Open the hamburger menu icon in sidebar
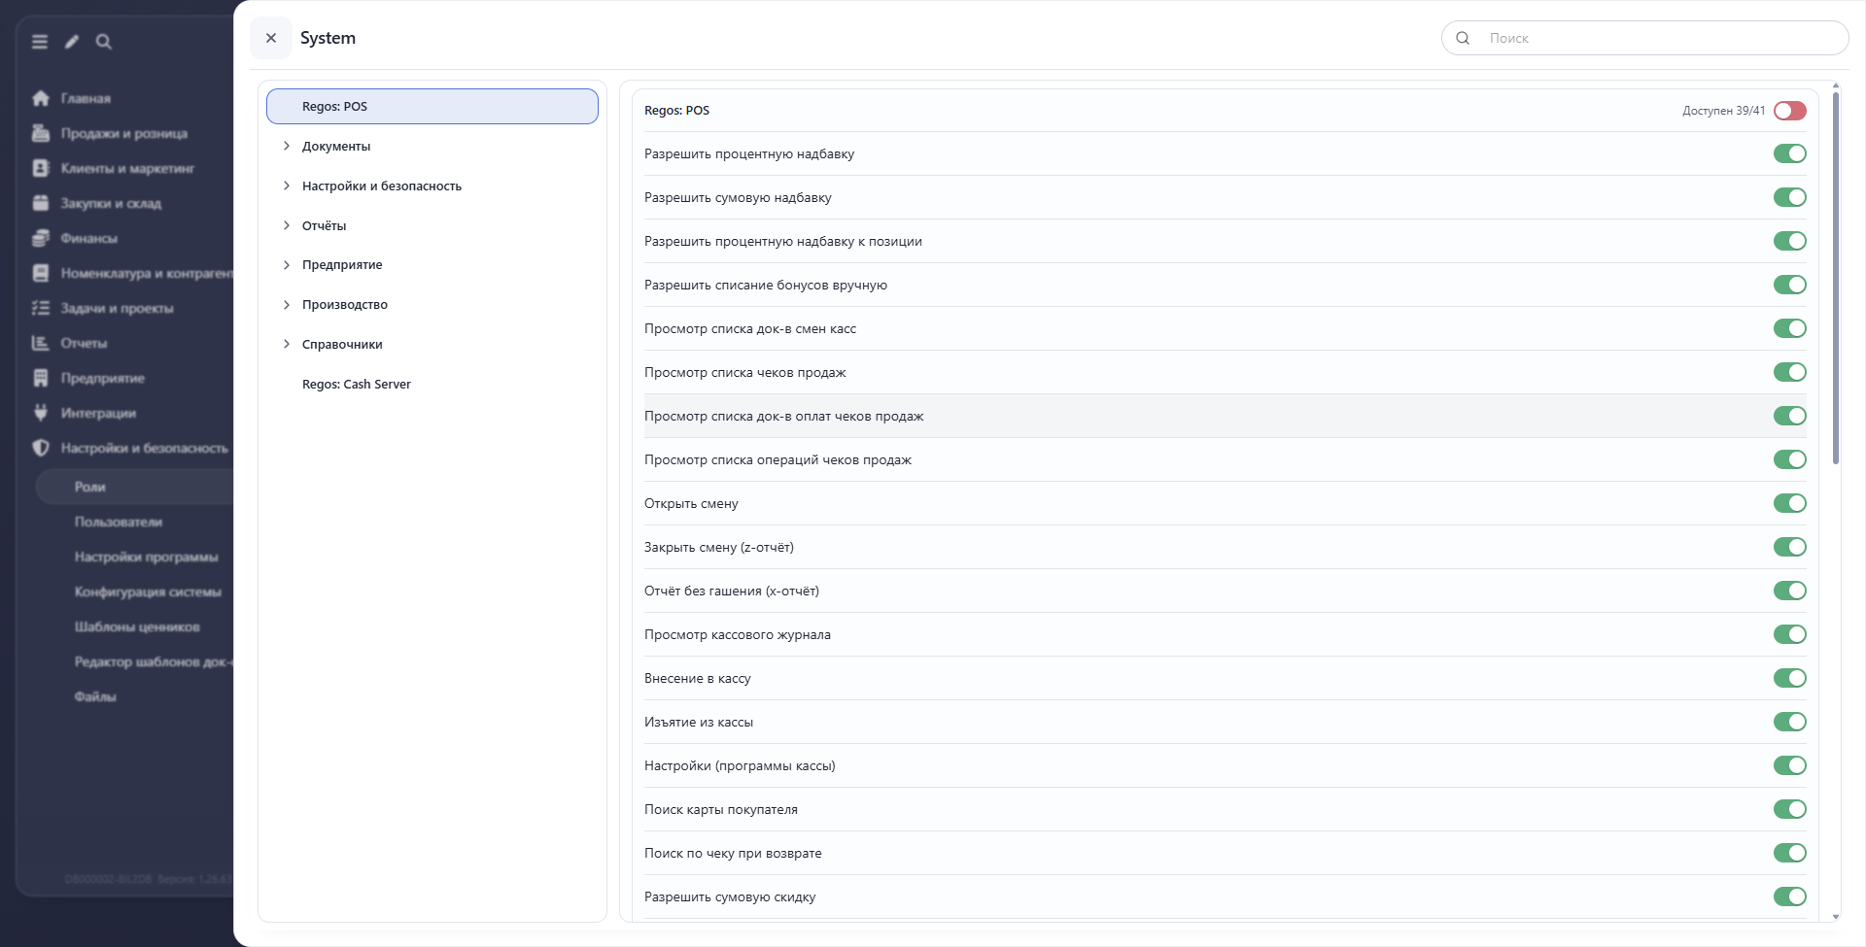This screenshot has height=947, width=1866. [40, 42]
